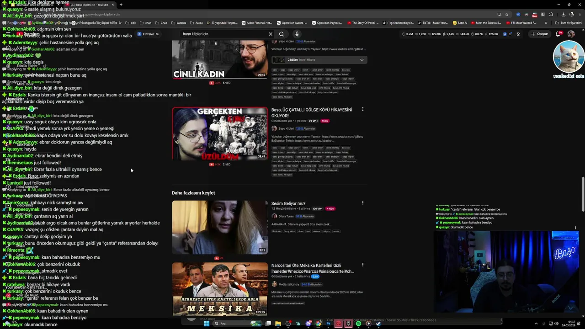Show the hidden bookmarks overflow chevron
This screenshot has height=329, width=585.
(546, 22)
